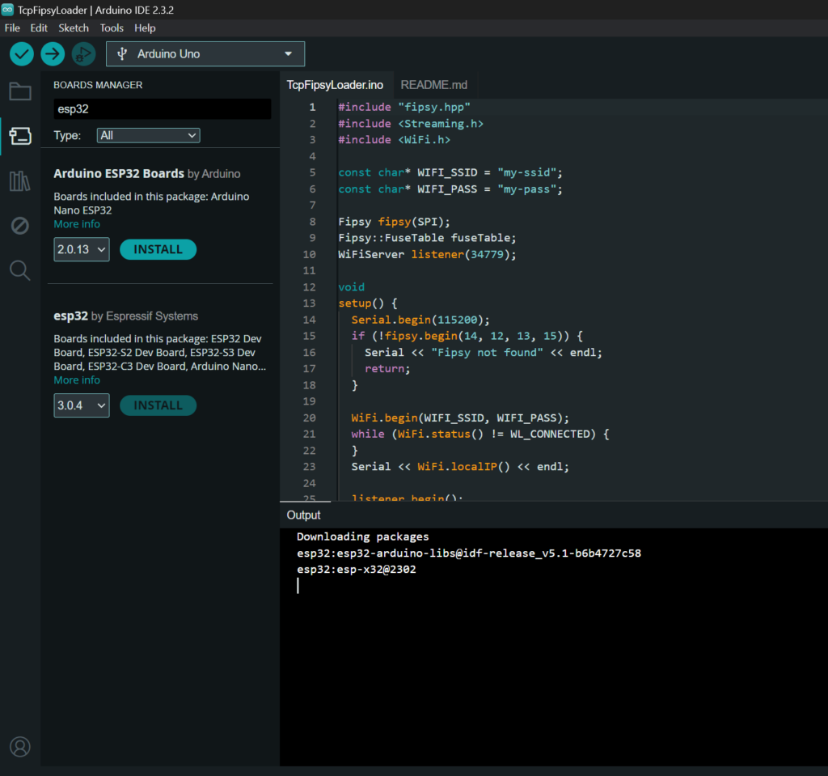Click the USB icon in board selector
The image size is (828, 776).
122,54
